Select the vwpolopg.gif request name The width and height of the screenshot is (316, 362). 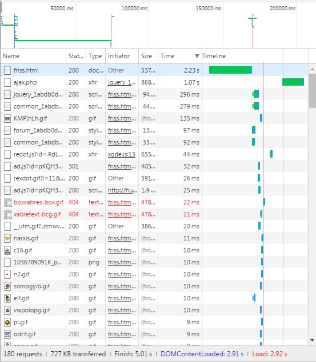[x=31, y=310]
